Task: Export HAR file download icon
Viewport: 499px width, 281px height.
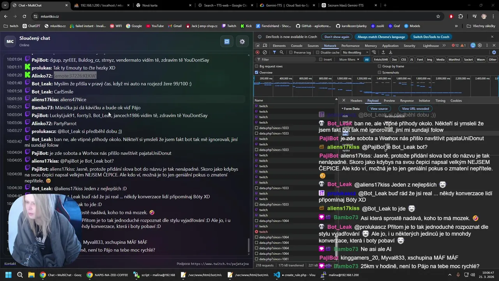Action: click(x=390, y=52)
